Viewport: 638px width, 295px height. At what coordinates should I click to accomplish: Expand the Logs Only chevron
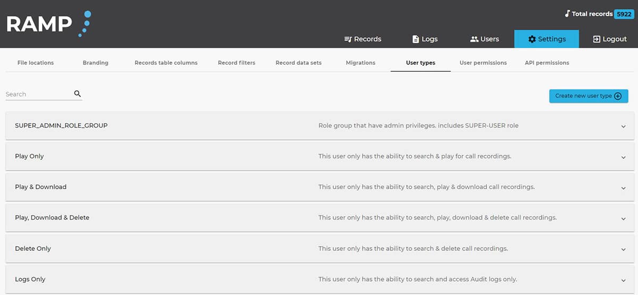(623, 280)
